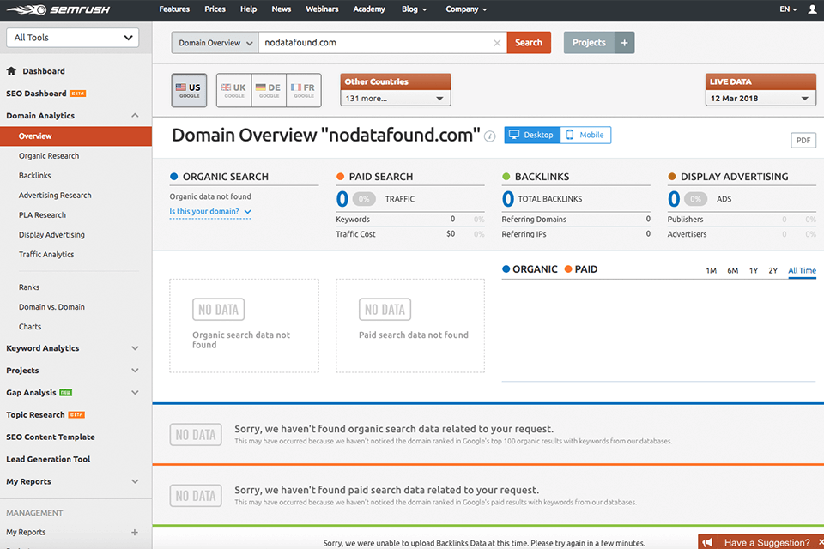Switch to Desktop view
This screenshot has height=549, width=824.
pyautogui.click(x=532, y=135)
